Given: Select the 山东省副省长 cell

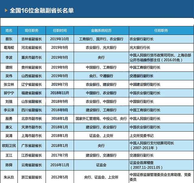Looking at the screenshot, I should [32, 102].
